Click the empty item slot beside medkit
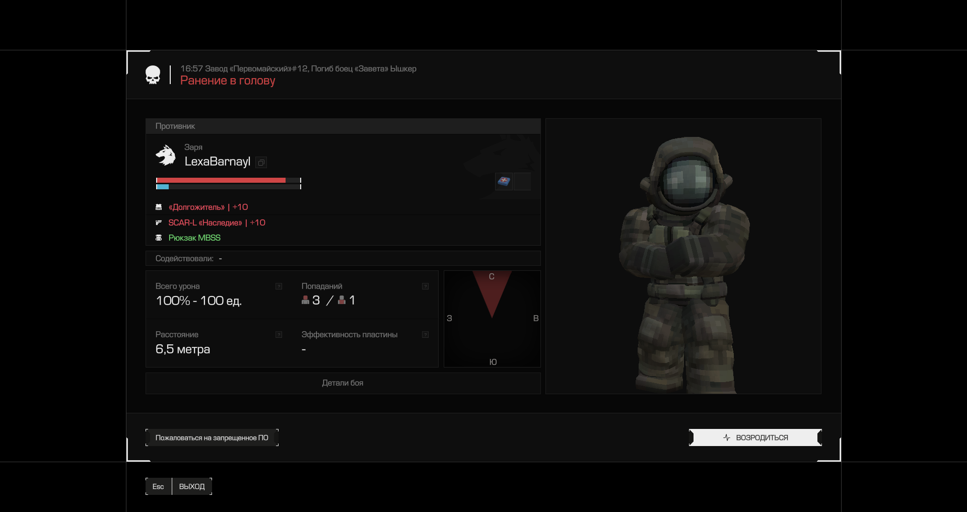Image resolution: width=967 pixels, height=512 pixels. pyautogui.click(x=522, y=181)
